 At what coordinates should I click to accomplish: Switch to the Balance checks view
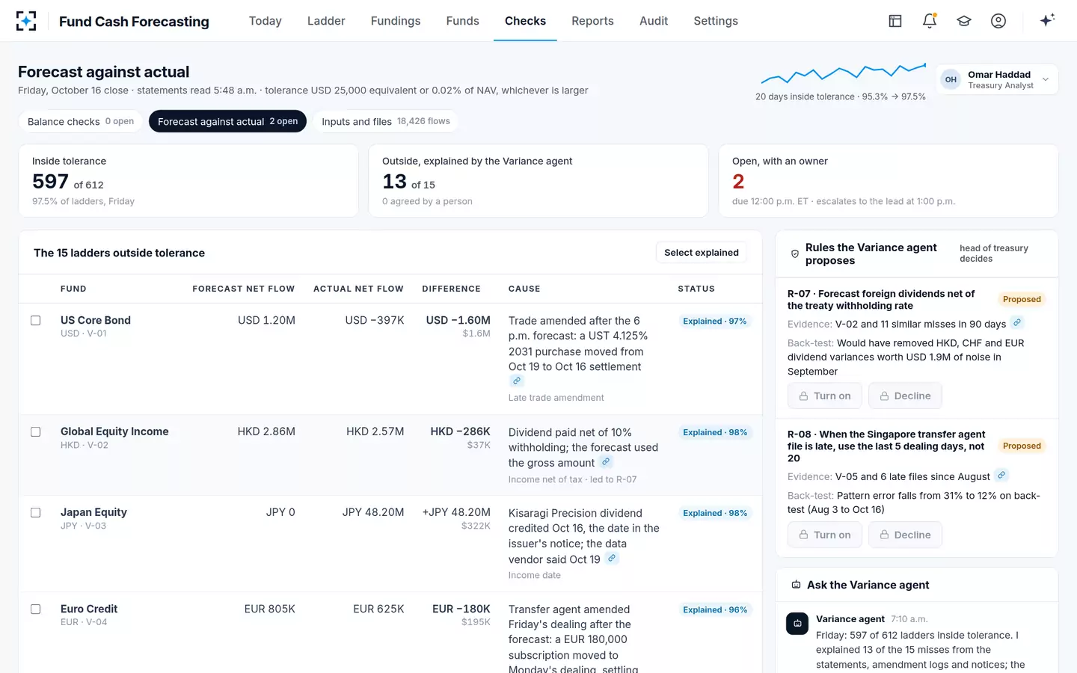(x=81, y=121)
